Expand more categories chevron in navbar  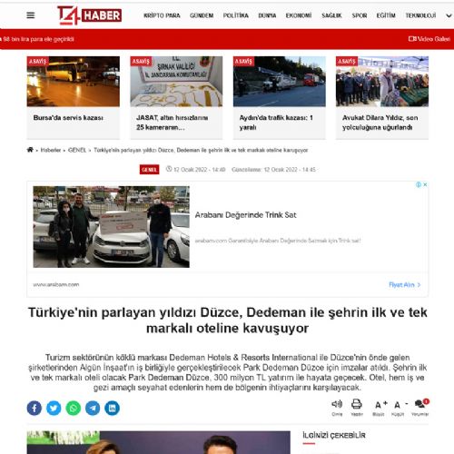pos(449,15)
